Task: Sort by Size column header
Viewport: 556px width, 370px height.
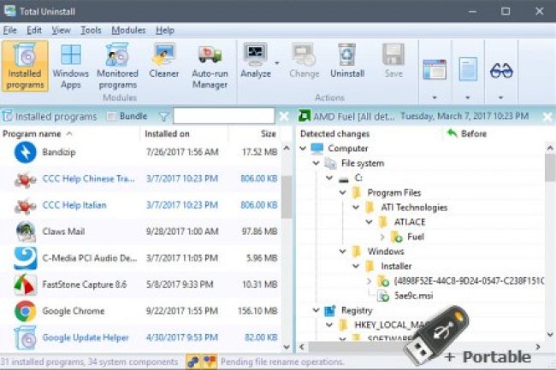Action: point(269,134)
